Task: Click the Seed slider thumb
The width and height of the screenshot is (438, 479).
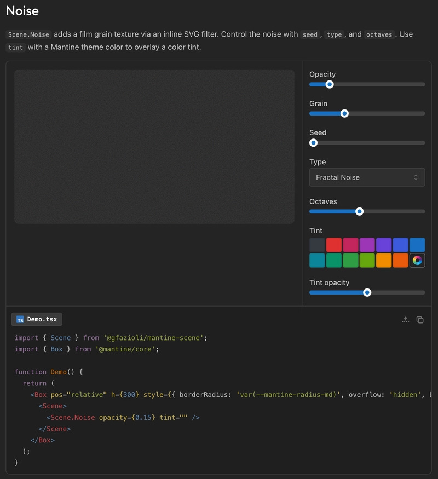Action: click(313, 143)
